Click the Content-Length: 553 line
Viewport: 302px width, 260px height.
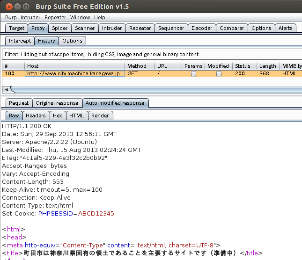pyautogui.click(x=33, y=182)
